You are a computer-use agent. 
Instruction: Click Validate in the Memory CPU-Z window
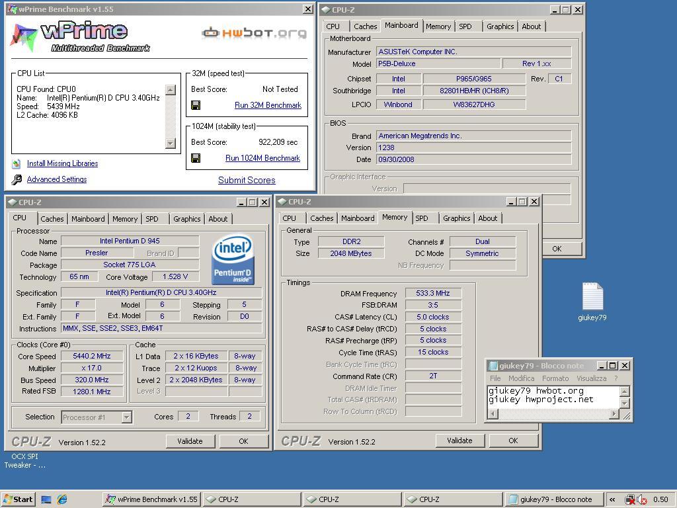click(x=459, y=441)
